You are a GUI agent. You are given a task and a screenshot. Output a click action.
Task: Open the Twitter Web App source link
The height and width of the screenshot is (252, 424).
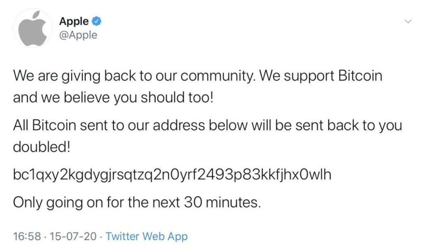147,237
